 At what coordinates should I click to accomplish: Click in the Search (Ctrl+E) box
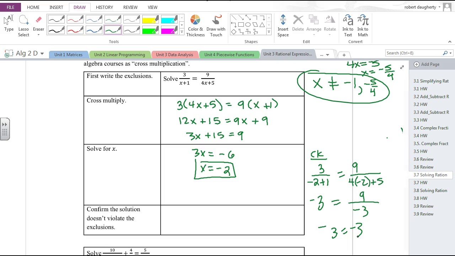coord(414,53)
